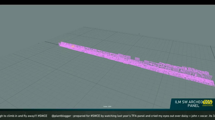Click the #SWCE hashtag before @plantblogger
The height and width of the screenshot is (120, 215).
42,116
